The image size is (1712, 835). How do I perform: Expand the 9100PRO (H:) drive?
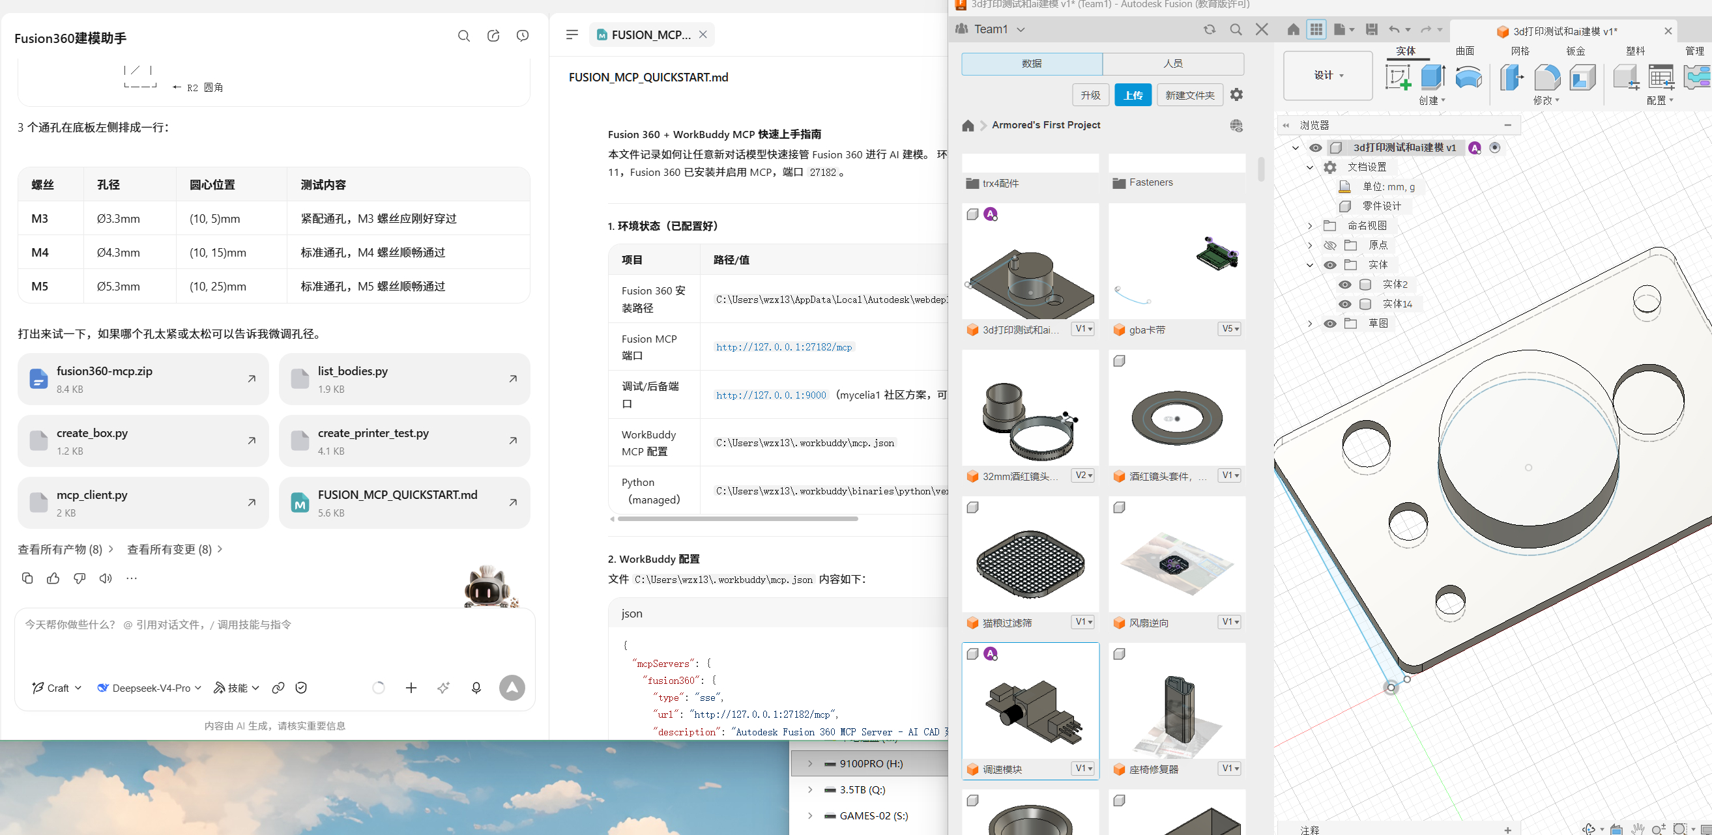[x=810, y=764]
